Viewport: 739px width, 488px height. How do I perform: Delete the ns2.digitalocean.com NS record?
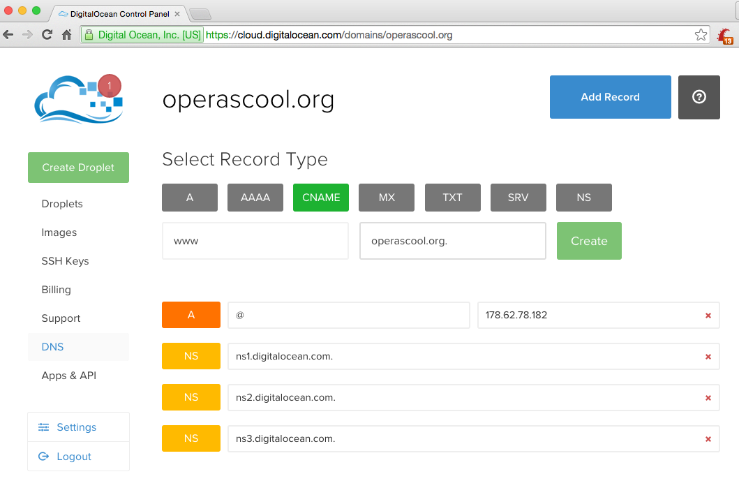708,398
